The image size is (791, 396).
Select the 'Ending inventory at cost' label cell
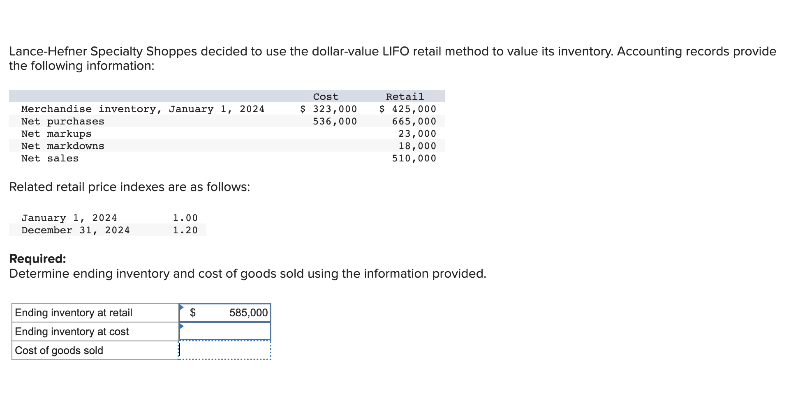point(95,332)
